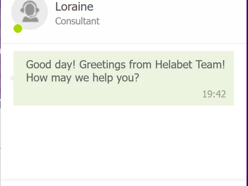Click the Consultant role label
Viewport: 248px width, 186px height.
77,21
